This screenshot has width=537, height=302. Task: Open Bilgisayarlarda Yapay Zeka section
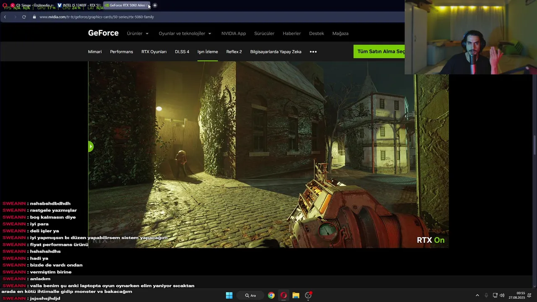276,52
